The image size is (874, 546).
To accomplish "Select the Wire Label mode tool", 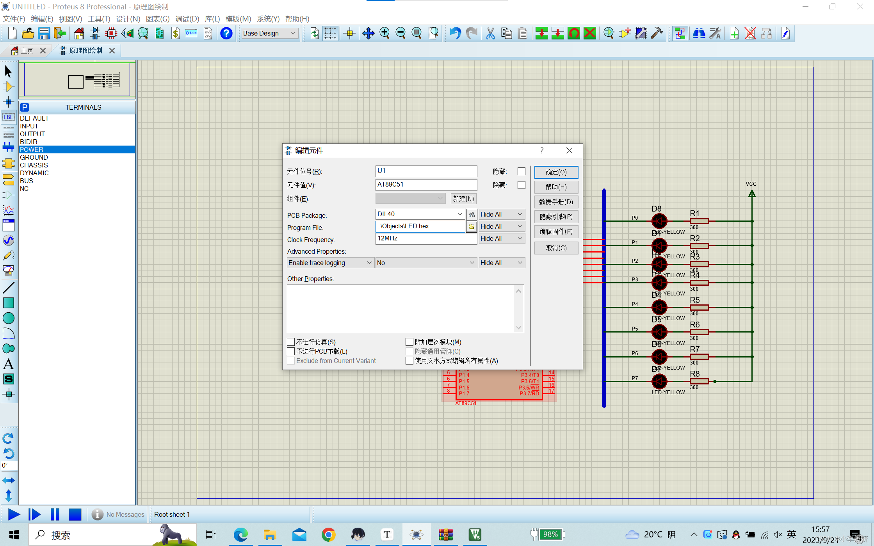I will coord(8,117).
